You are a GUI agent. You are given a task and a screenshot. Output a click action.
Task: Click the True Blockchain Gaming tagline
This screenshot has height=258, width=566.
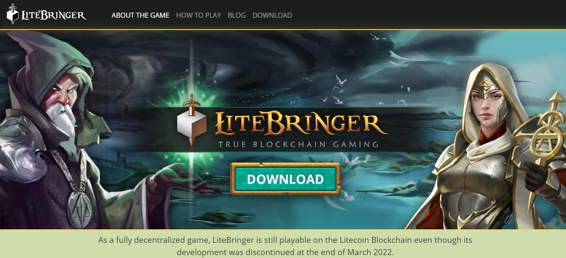(x=298, y=144)
